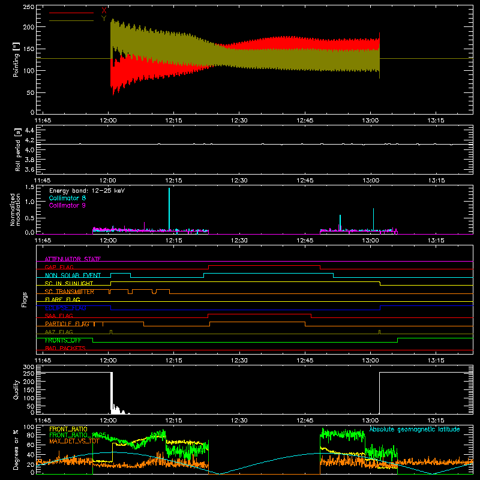Click the yellow FRONT_RATIO legend entry
The height and width of the screenshot is (480, 480).
(68, 429)
